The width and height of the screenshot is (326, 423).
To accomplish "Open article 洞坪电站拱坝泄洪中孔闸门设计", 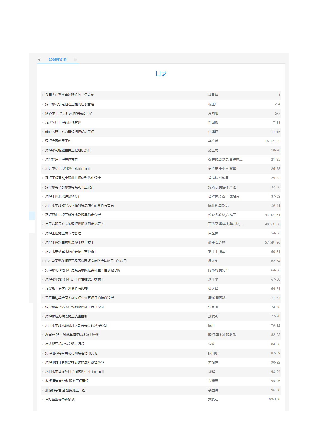I will (x=68, y=169).
